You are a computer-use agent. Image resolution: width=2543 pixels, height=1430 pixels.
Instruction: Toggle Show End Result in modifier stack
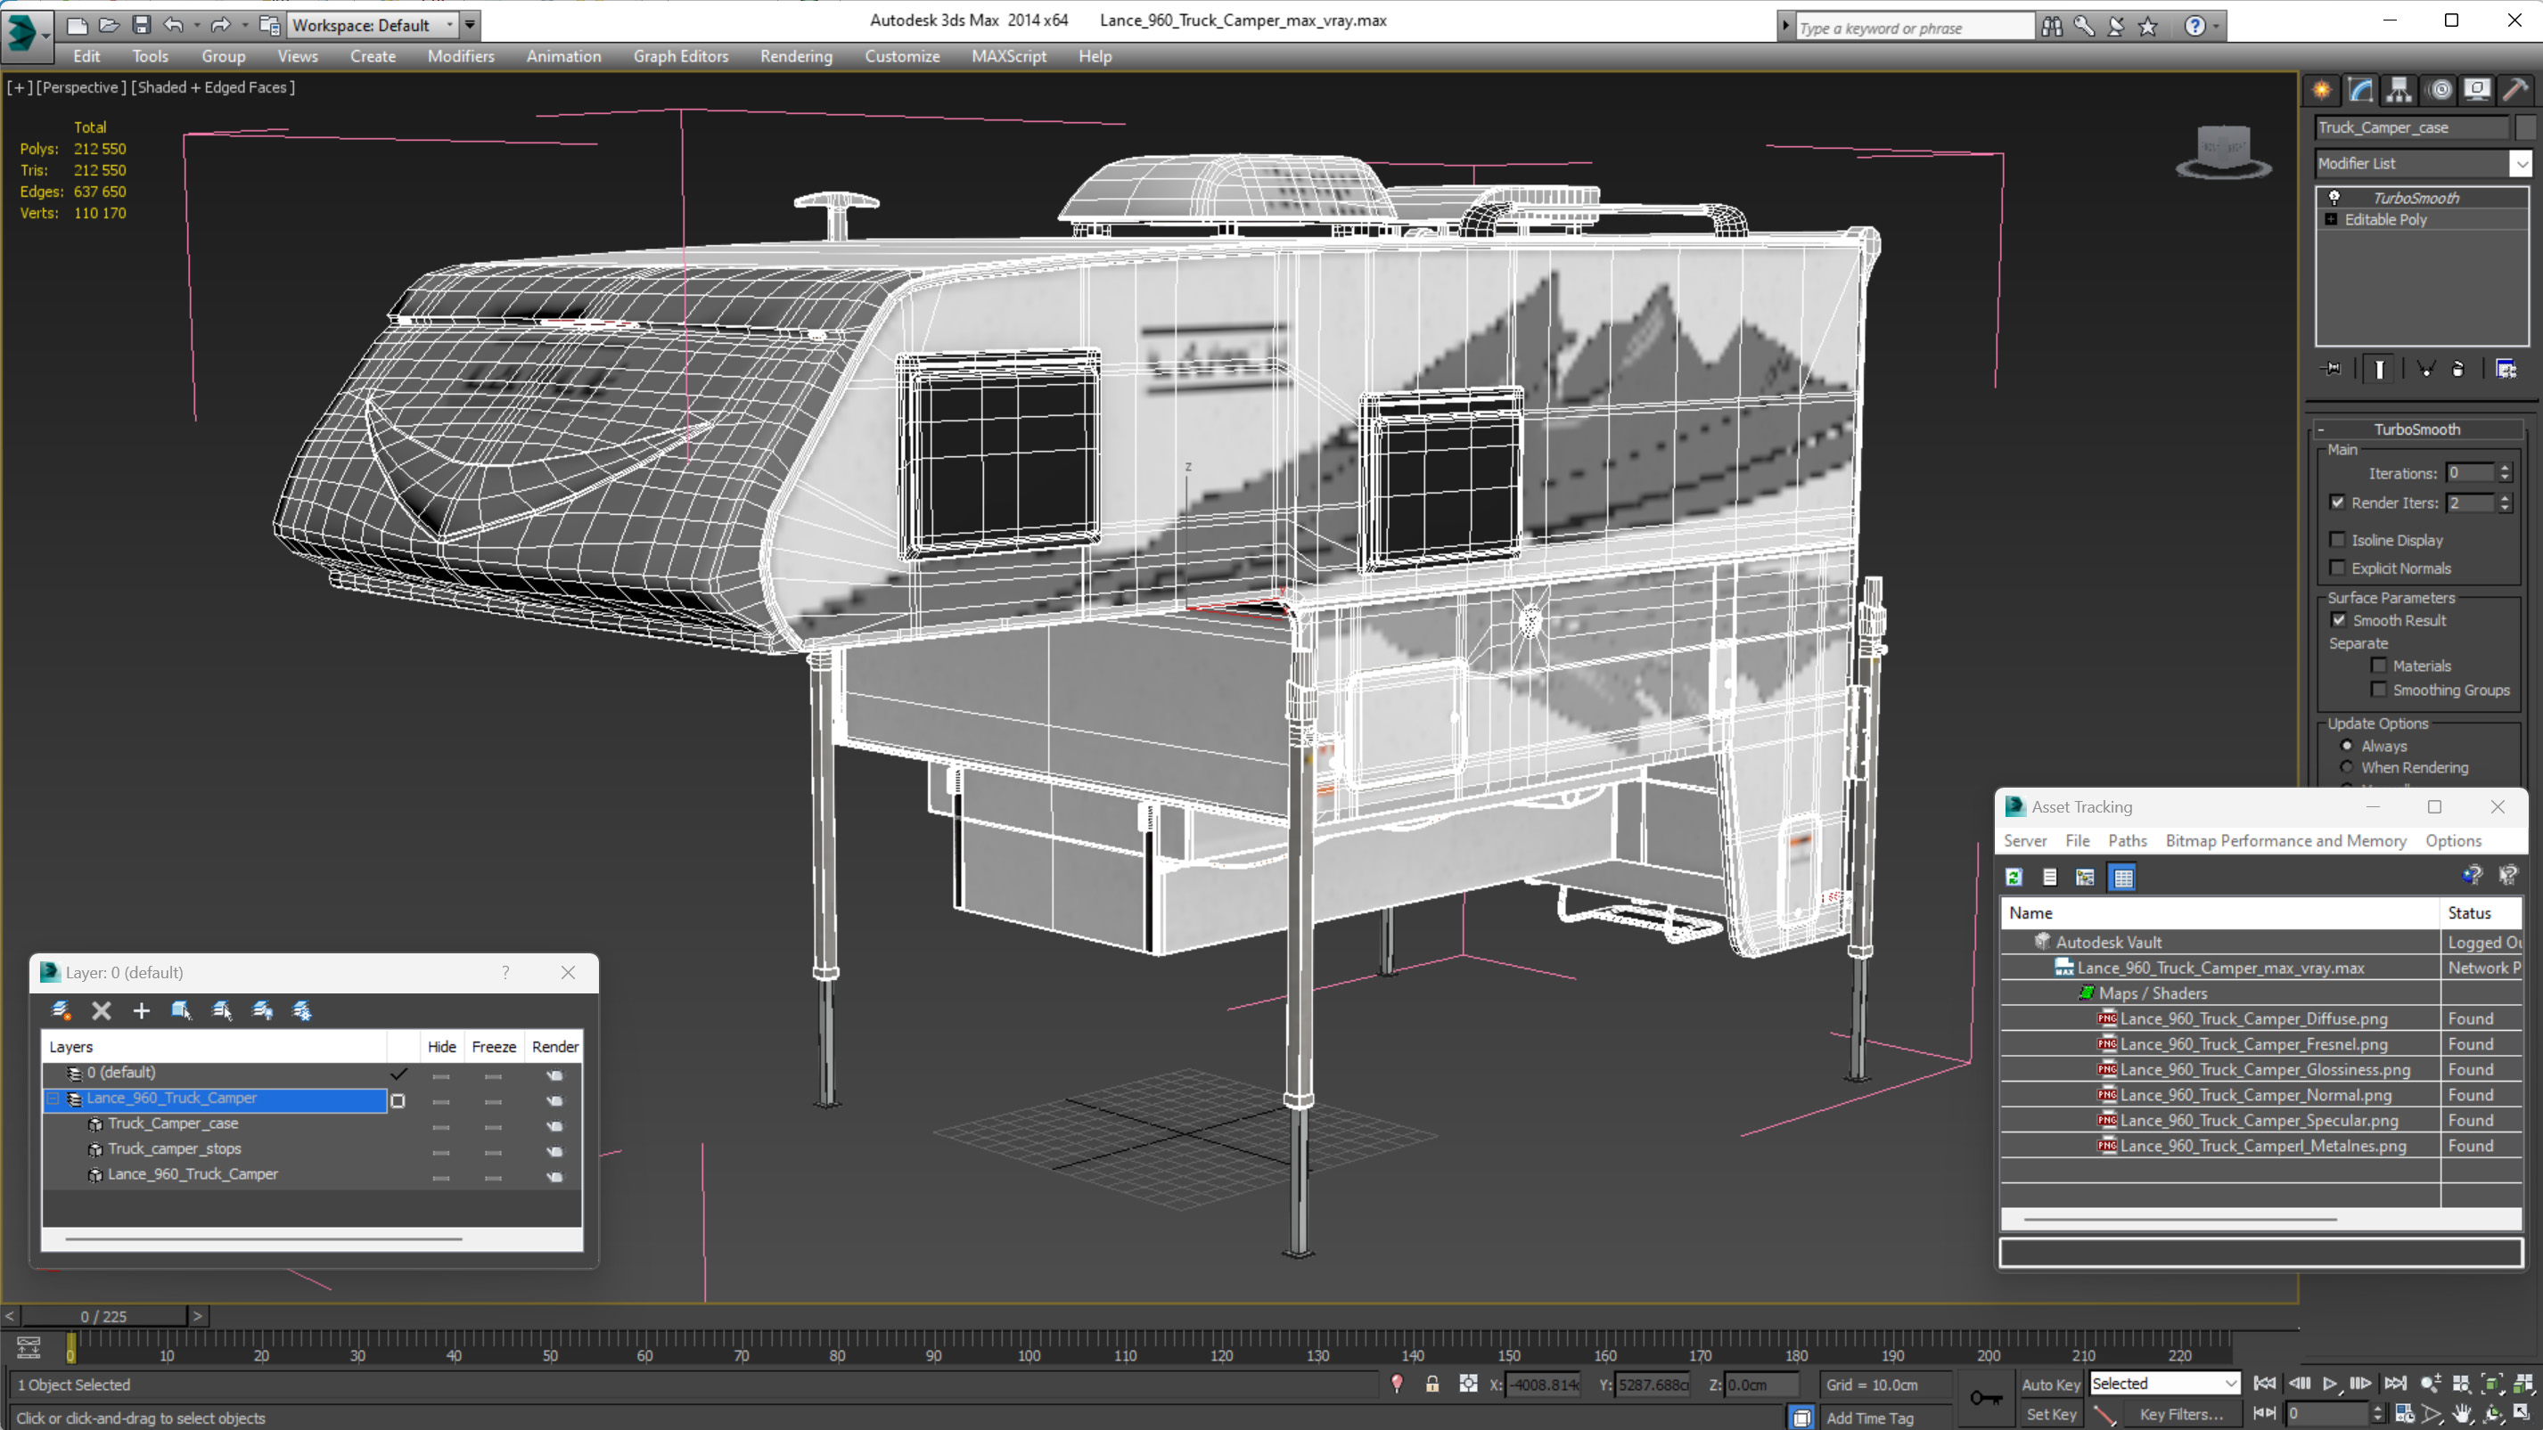[x=2379, y=369]
